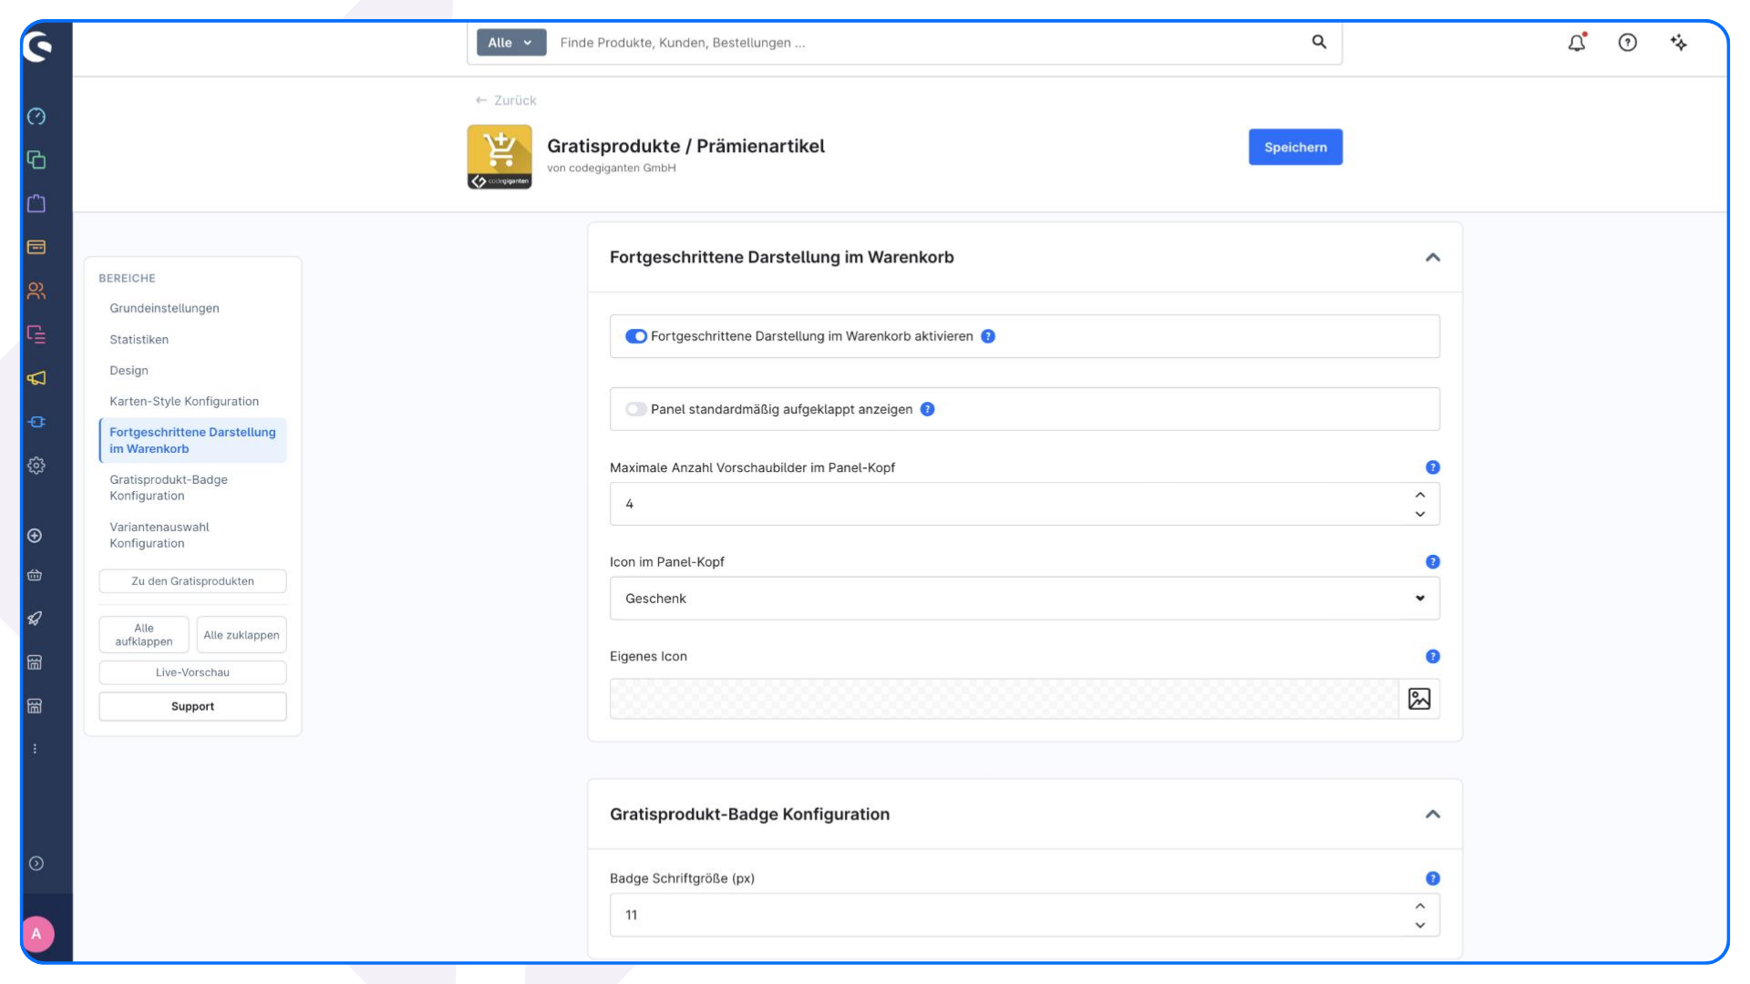Click Zu den Gratisprodukten button
The image size is (1750, 984).
[192, 581]
